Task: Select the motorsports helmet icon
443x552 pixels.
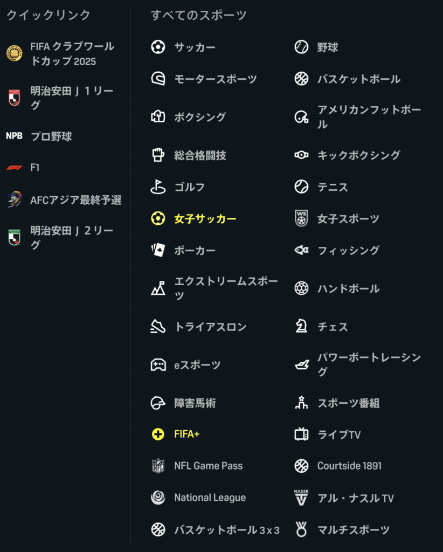Action: [158, 79]
